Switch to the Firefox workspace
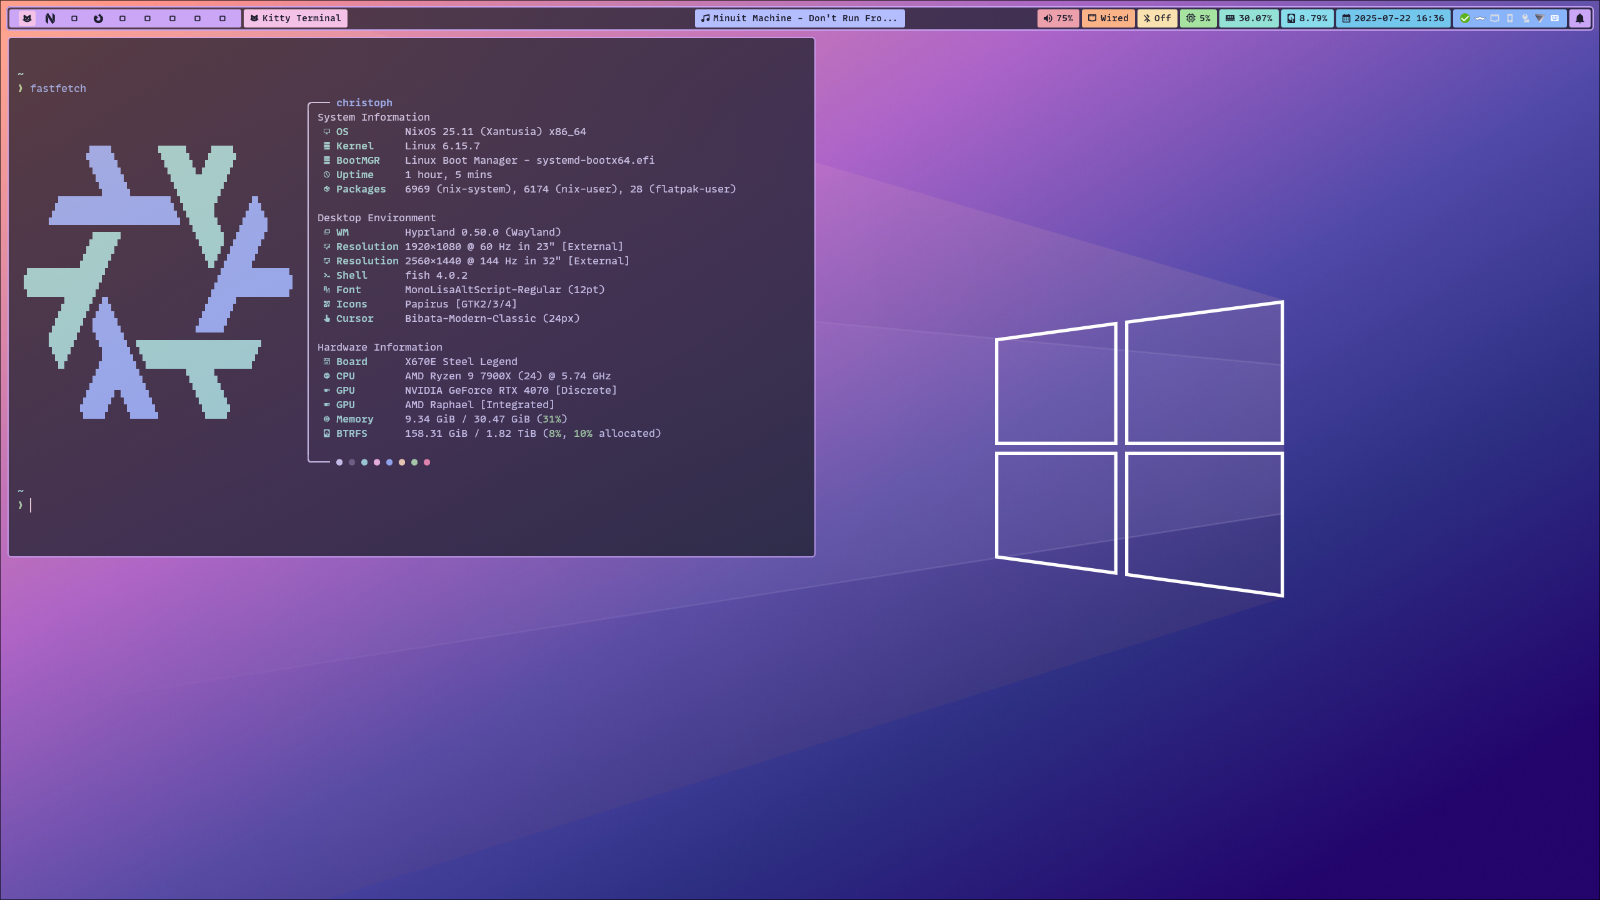1600x900 pixels. 98,18
